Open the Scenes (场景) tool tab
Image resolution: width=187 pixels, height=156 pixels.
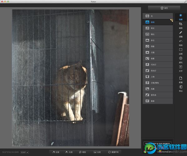[180, 17]
